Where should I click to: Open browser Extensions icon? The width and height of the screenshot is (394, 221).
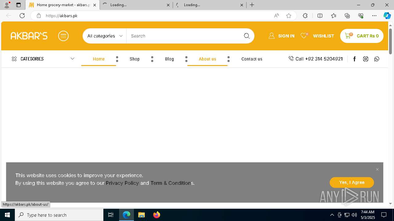pos(305,16)
